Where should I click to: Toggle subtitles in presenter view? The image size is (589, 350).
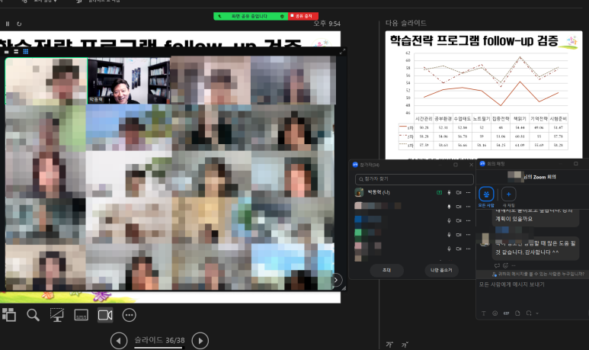coord(81,315)
